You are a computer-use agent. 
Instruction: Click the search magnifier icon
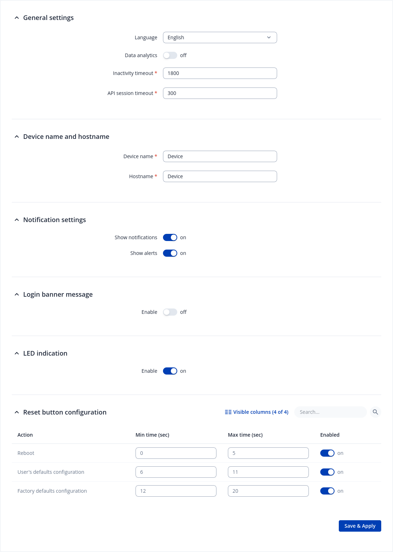tap(375, 412)
